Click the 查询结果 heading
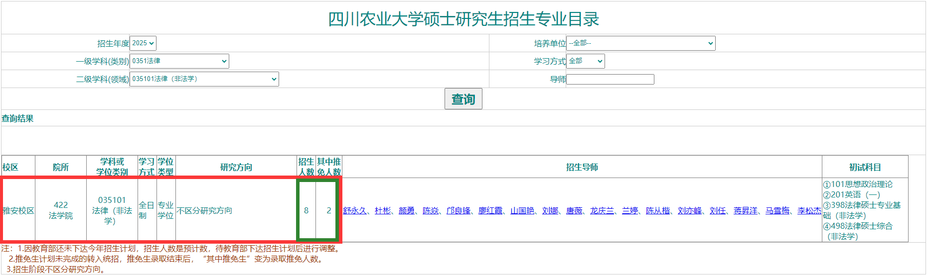 click(x=17, y=118)
